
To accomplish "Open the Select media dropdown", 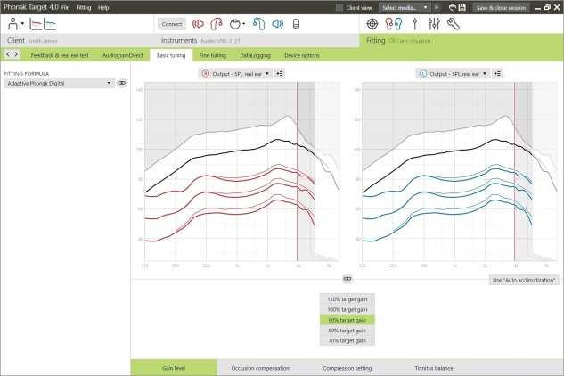I will point(405,7).
